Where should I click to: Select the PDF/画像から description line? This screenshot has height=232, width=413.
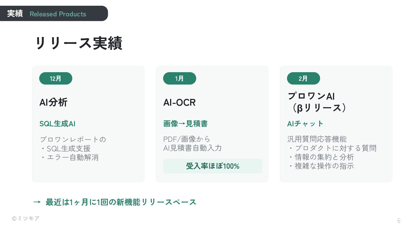[x=187, y=139]
